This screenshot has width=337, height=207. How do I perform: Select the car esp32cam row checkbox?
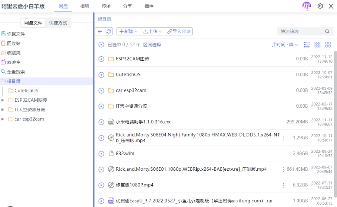pyautogui.click(x=101, y=90)
